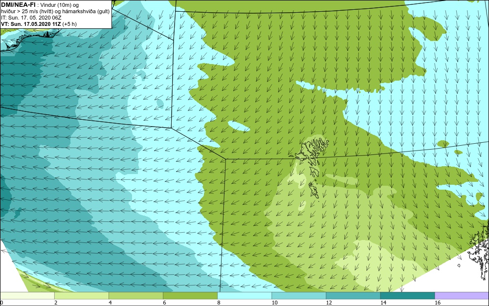Click the 0–2 m/s pale legend swatch

27,296
